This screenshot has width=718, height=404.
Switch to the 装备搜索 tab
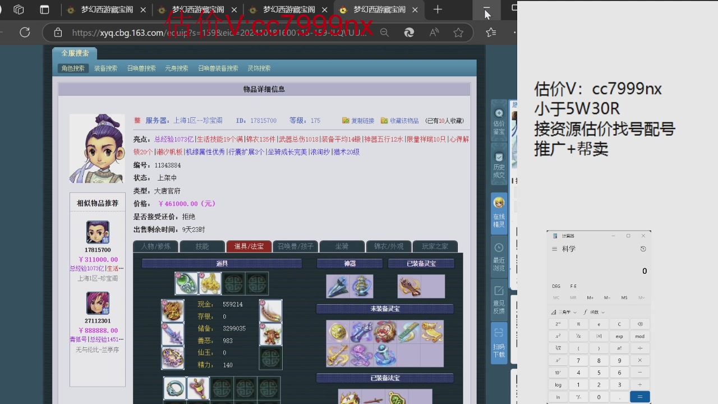(105, 68)
